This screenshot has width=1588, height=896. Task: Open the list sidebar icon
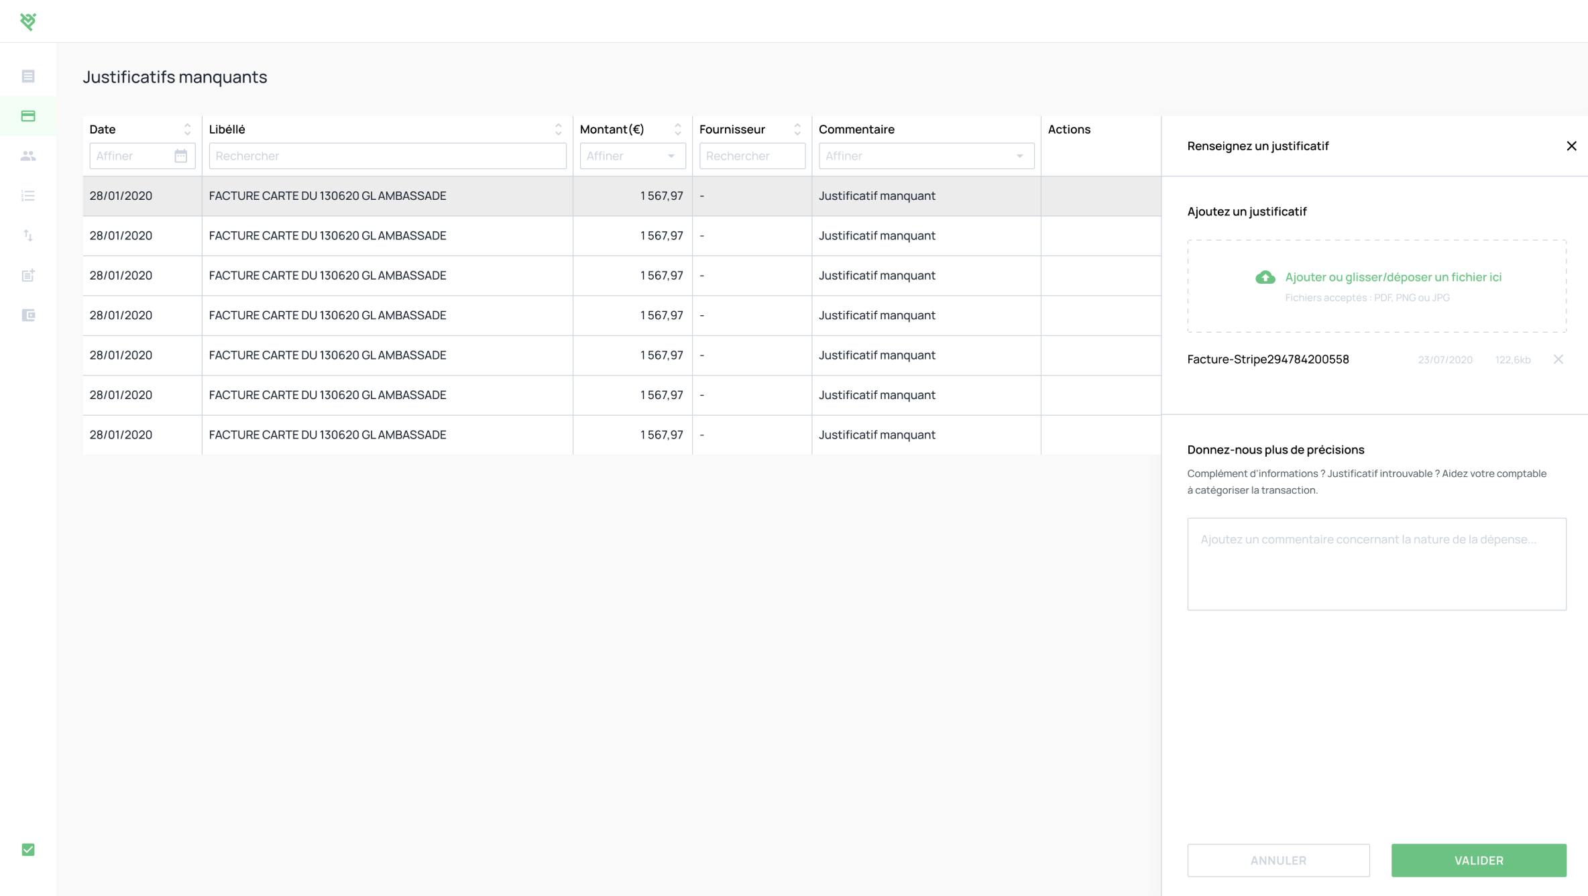[28, 196]
